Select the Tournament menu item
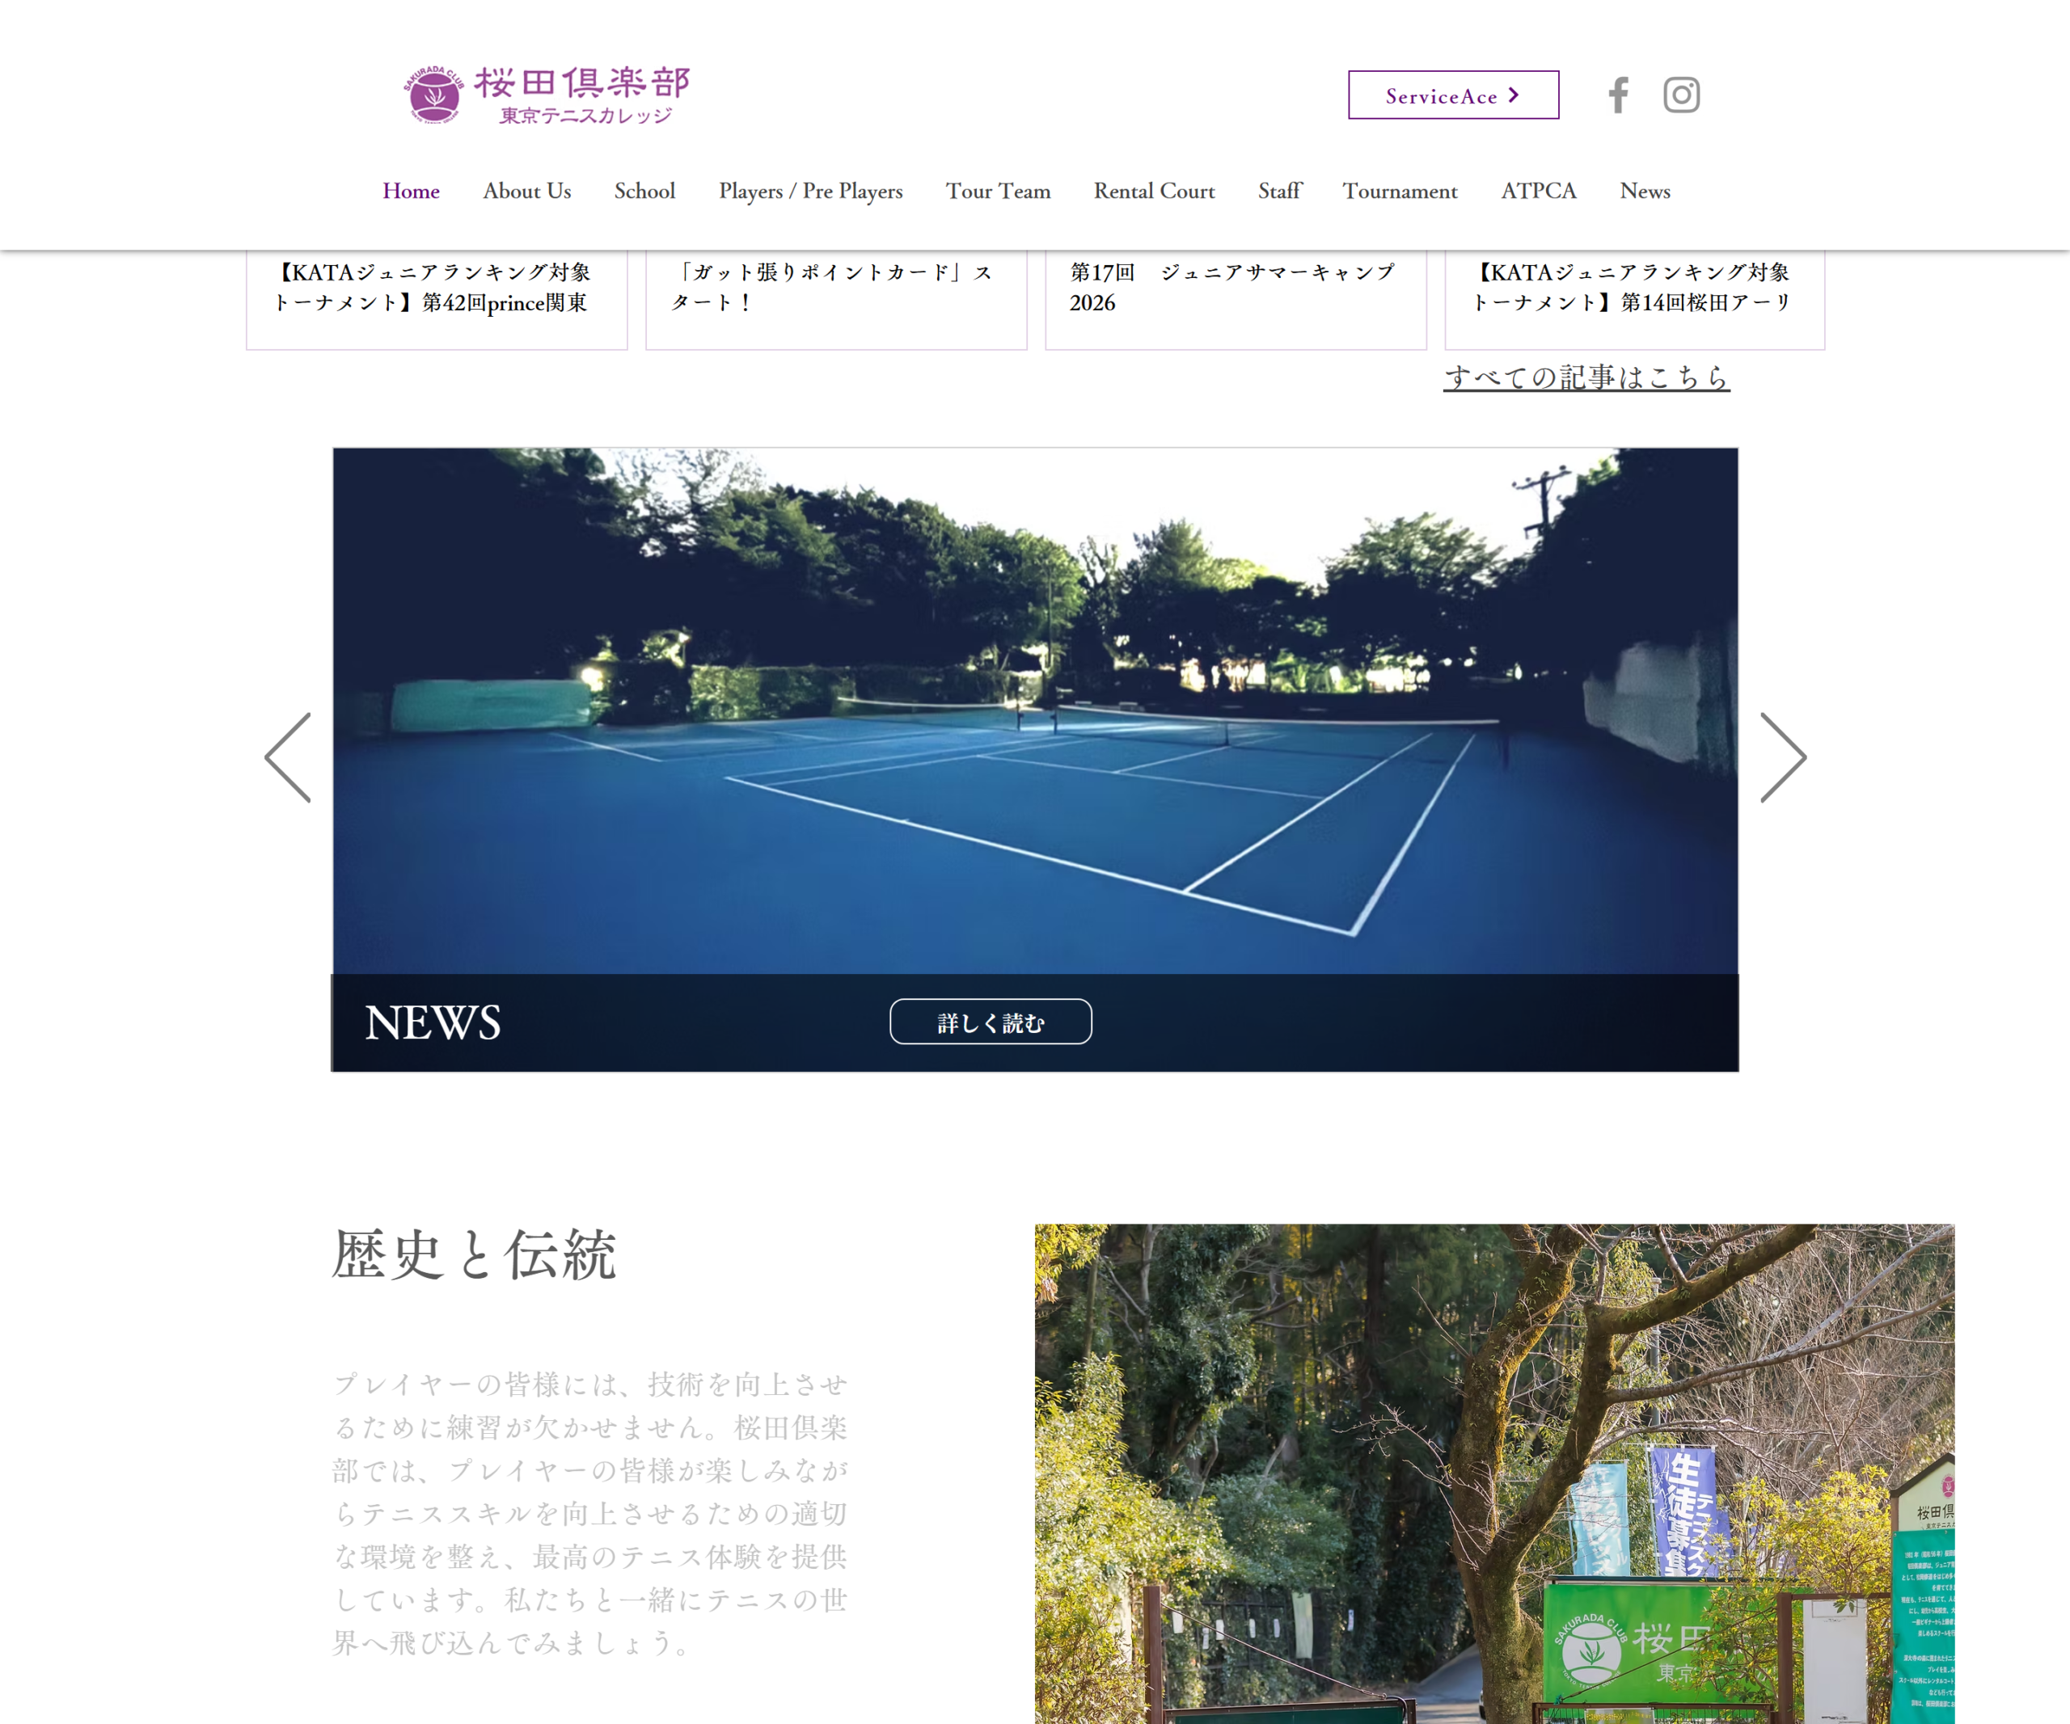This screenshot has width=2070, height=1724. click(1400, 191)
